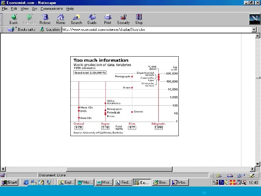Click inside the Location URL field
Image resolution: width=261 pixels, height=196 pixels.
click(157, 30)
